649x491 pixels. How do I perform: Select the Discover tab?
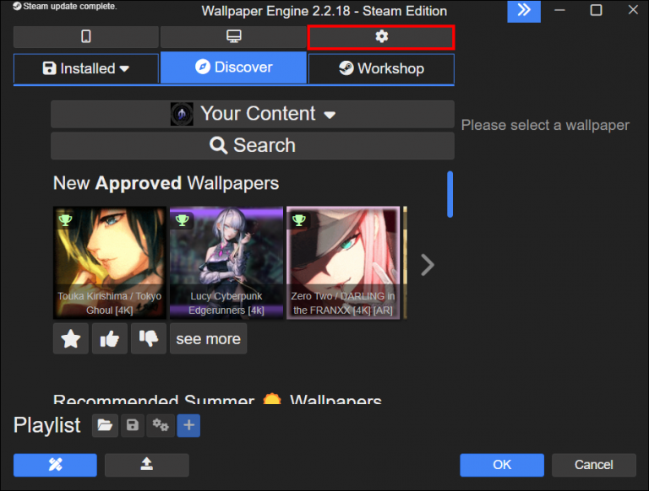click(x=233, y=67)
